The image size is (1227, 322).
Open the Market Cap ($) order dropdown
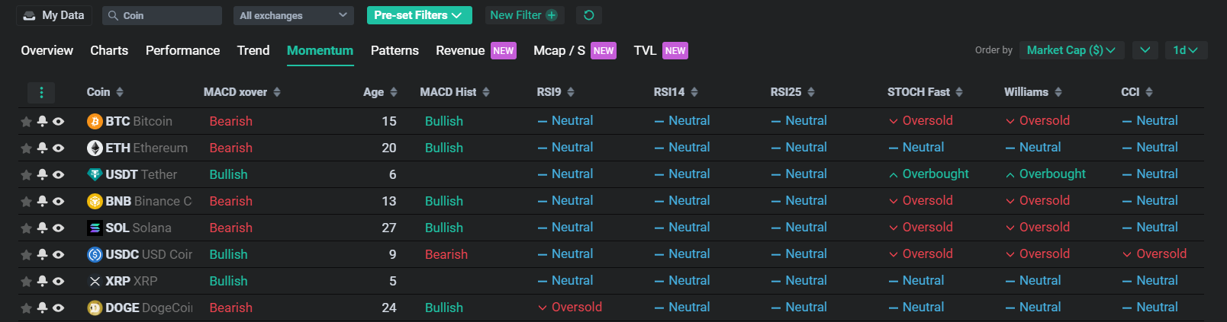tap(1071, 50)
